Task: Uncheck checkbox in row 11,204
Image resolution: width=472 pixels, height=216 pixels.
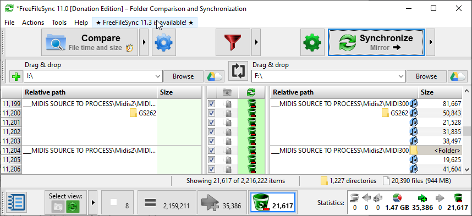Action: 212,151
